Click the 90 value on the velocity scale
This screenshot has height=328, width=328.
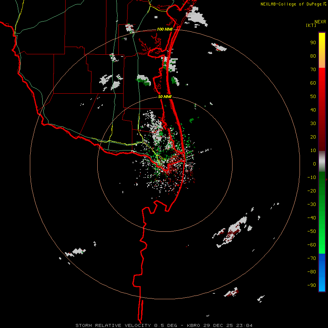(x=313, y=43)
